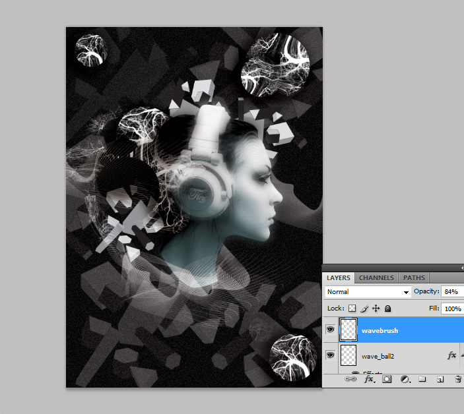Switch to the Paths tab
The height and width of the screenshot is (414, 464).
point(414,278)
